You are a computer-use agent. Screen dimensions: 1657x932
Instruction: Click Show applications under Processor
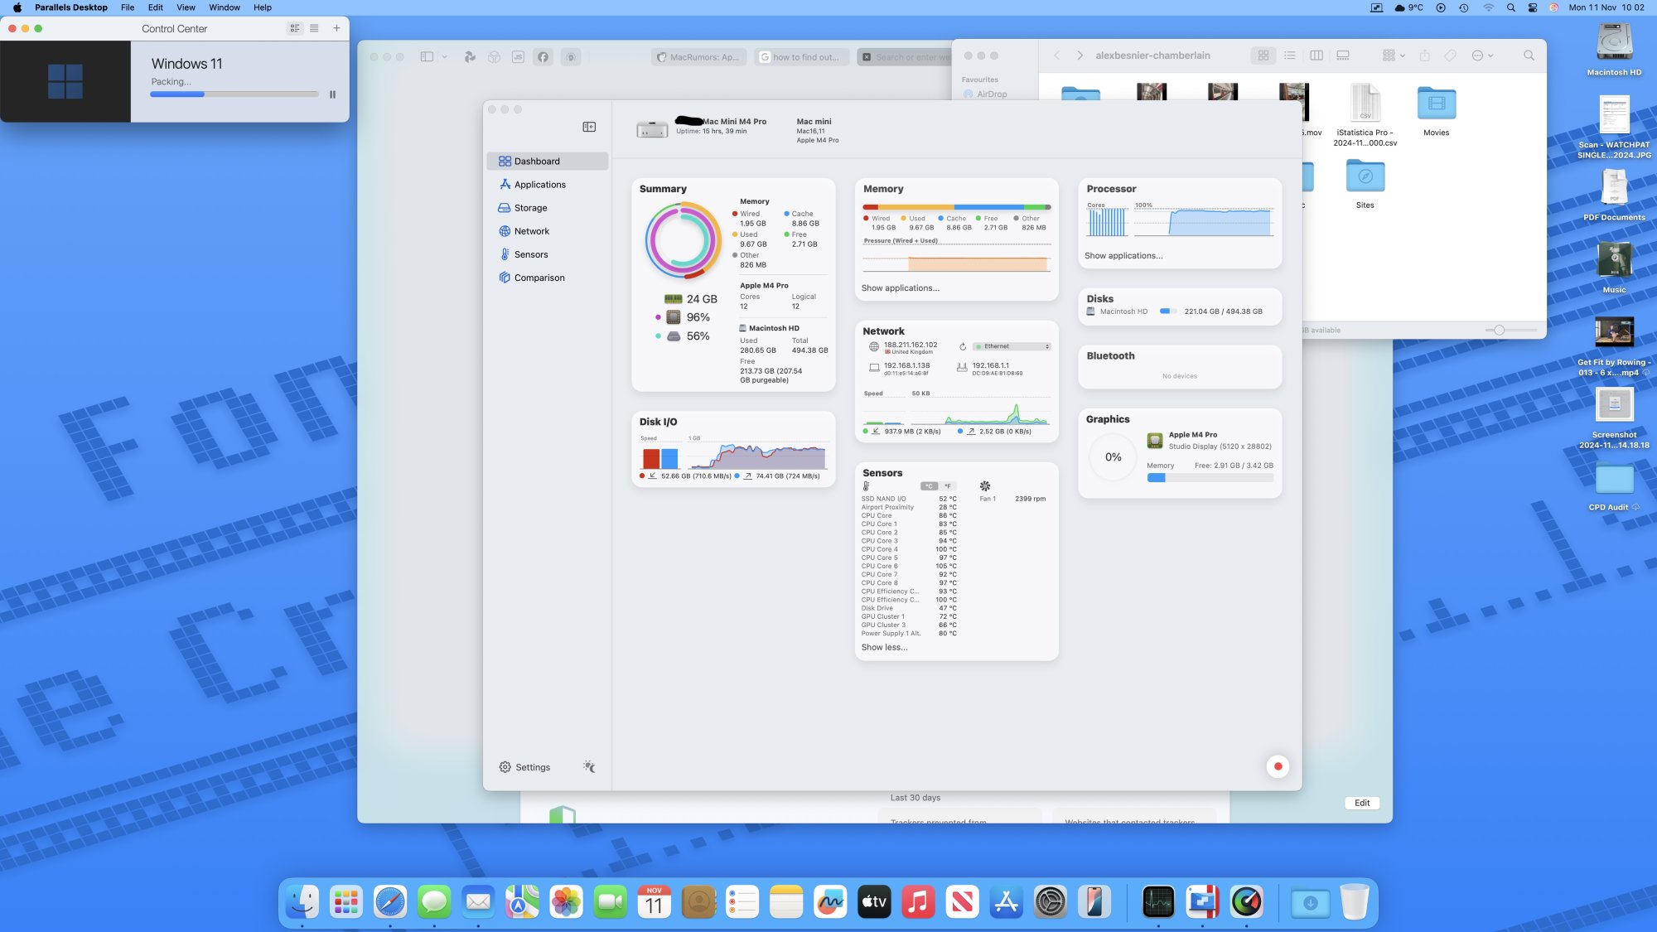pos(1123,255)
